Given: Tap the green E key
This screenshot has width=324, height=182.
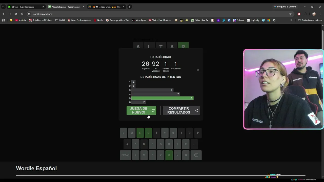Looking at the screenshot, I should (x=140, y=133).
